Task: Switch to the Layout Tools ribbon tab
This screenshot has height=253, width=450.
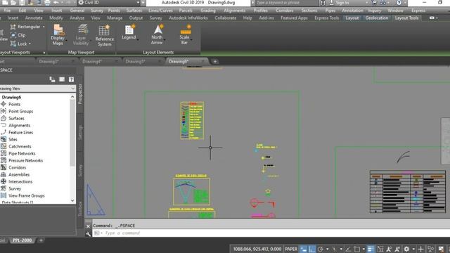Action: (406, 18)
